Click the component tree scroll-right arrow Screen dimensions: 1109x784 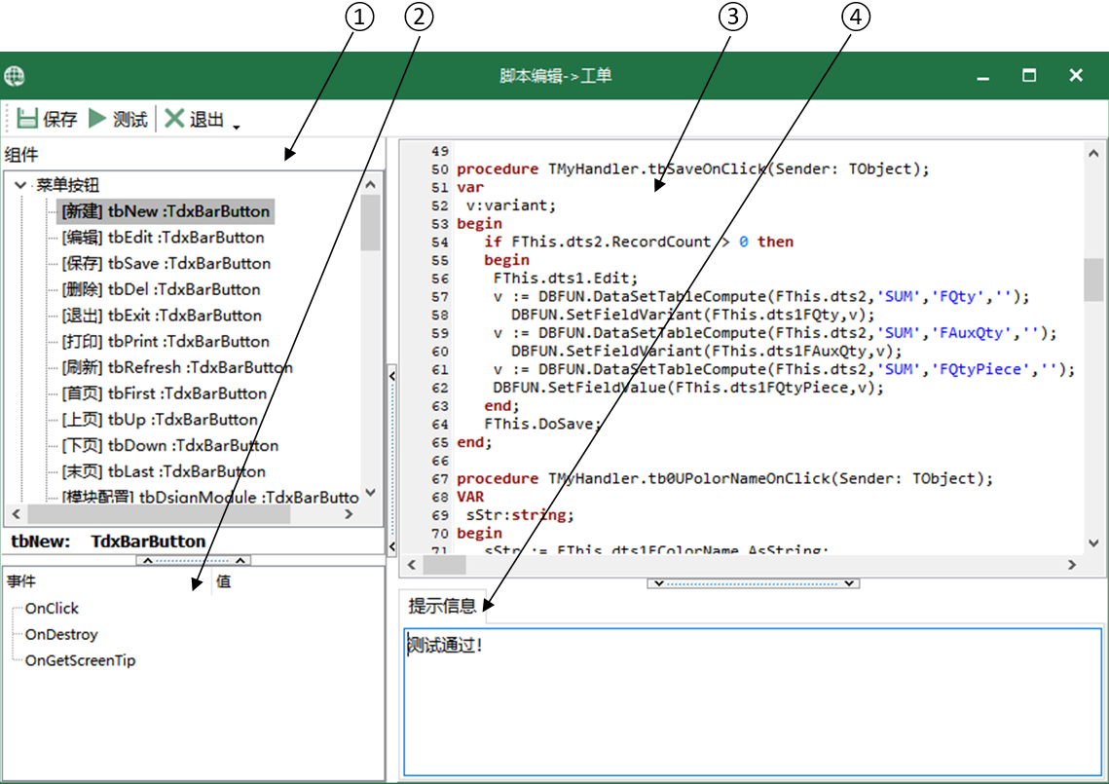pyautogui.click(x=348, y=514)
